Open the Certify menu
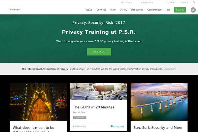Viewport: 198px width, 132px height. (123, 10)
